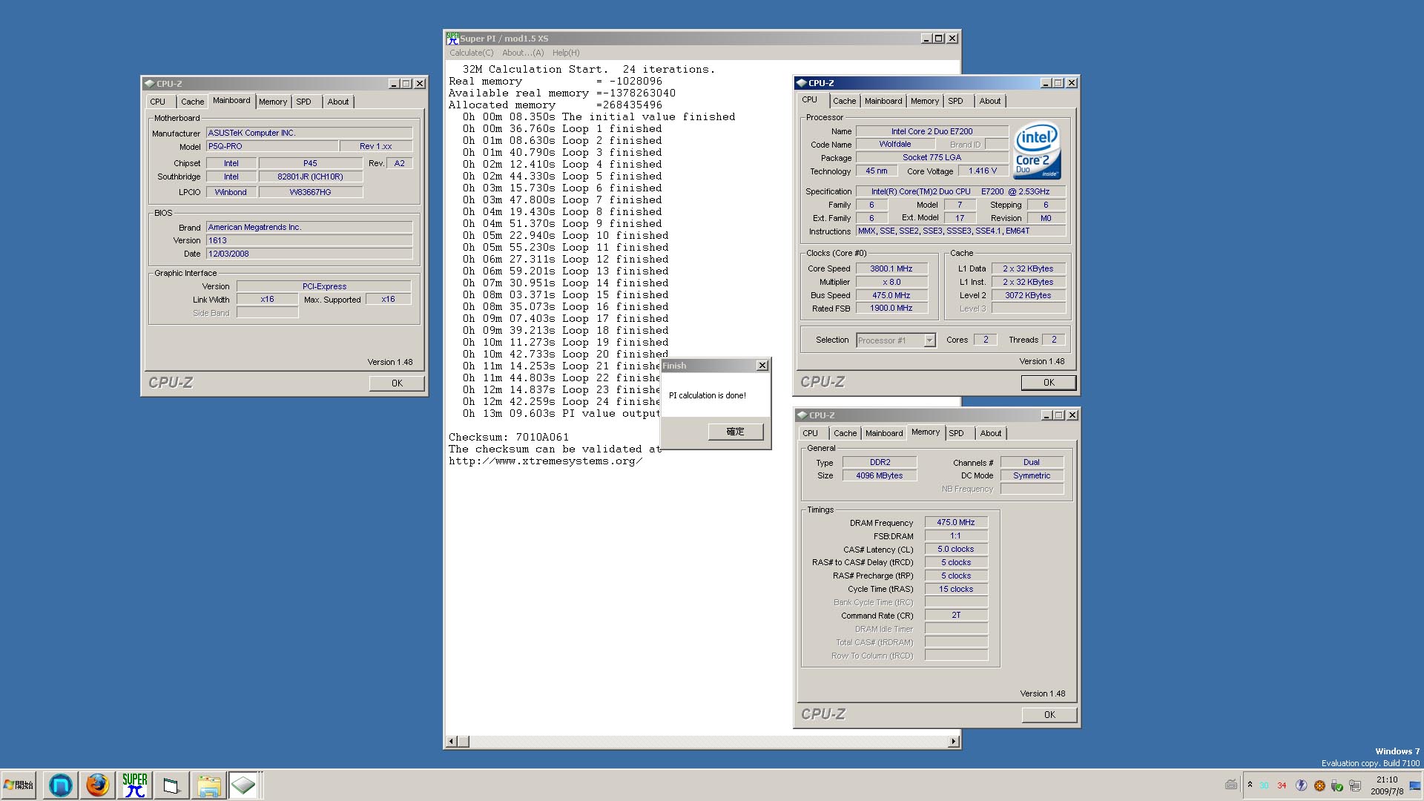
Task: Open Memory tab in Mainboard CPU-Z window
Action: (x=273, y=102)
